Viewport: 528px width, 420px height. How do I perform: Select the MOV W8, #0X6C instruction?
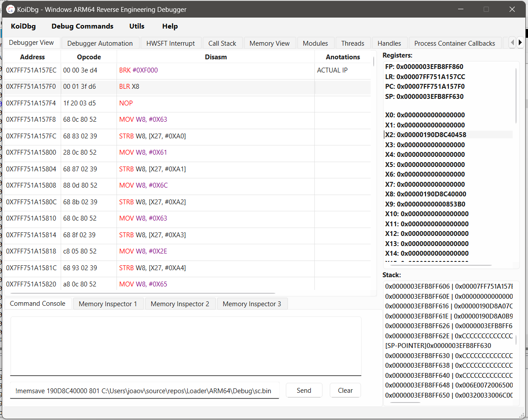click(143, 185)
